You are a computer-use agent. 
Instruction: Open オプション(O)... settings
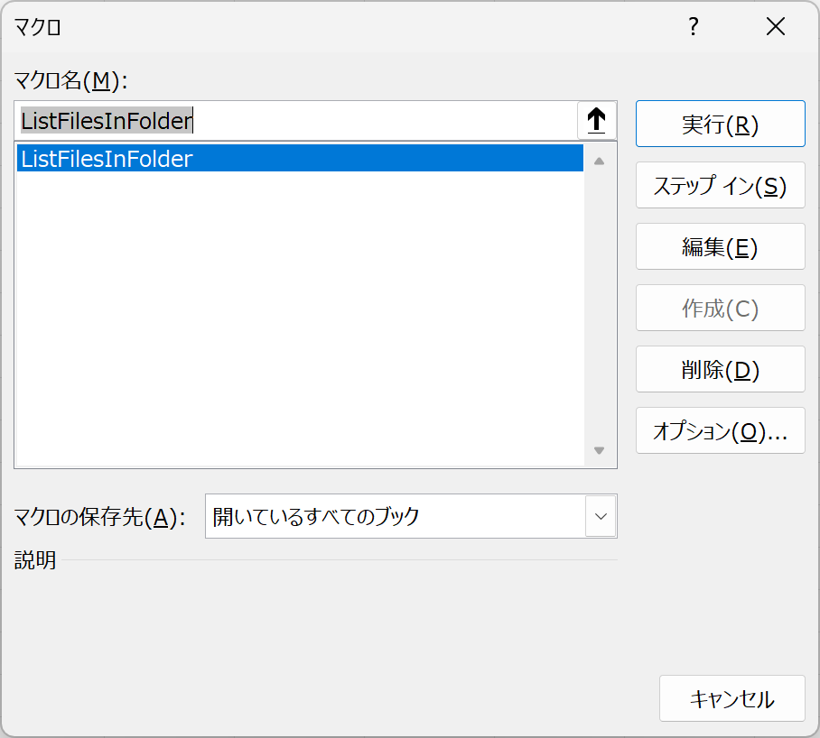point(720,430)
